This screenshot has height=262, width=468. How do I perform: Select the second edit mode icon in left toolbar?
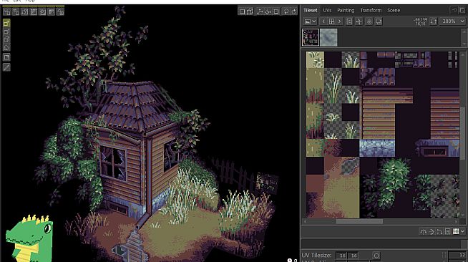(x=6, y=31)
